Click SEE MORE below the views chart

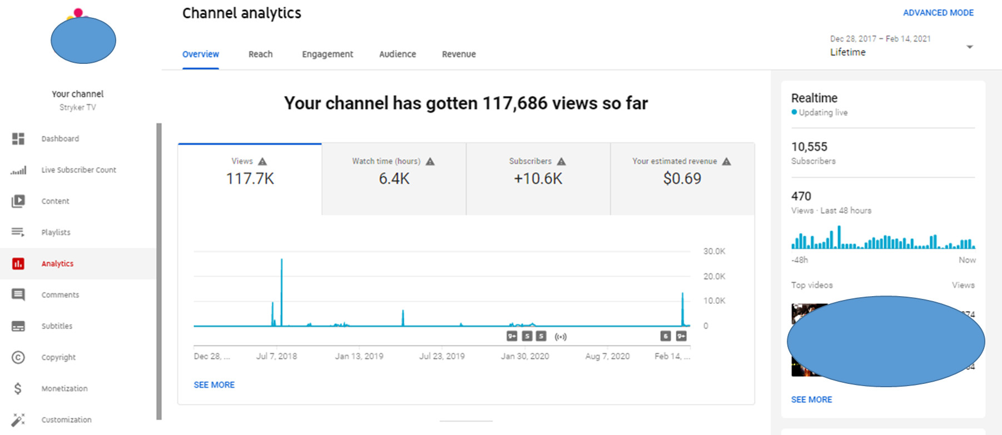point(214,385)
